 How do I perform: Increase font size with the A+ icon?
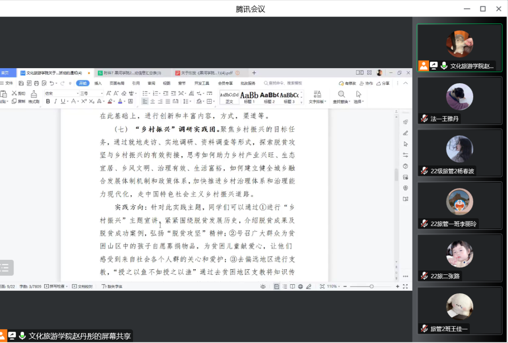tap(109, 93)
